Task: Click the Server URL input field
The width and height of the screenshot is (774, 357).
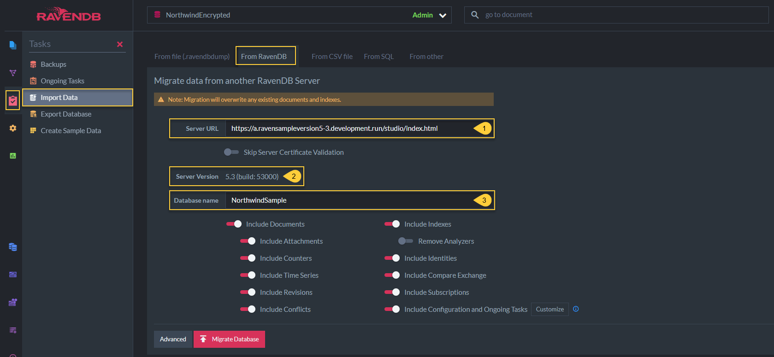Action: pyautogui.click(x=360, y=129)
